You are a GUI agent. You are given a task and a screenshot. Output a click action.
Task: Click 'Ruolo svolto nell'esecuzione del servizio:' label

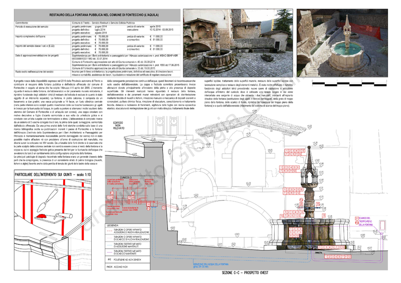(34, 72)
